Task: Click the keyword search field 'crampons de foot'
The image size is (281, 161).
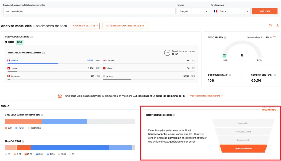Action: [89, 11]
